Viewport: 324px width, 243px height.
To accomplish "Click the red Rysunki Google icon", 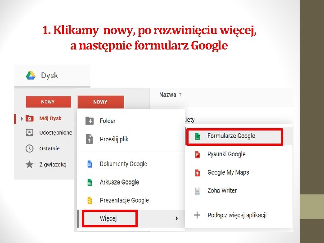I will coord(198,154).
